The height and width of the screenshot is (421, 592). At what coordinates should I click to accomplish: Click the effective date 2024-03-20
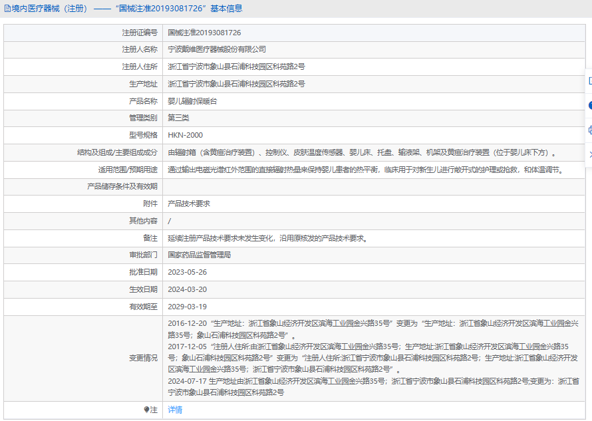click(188, 289)
